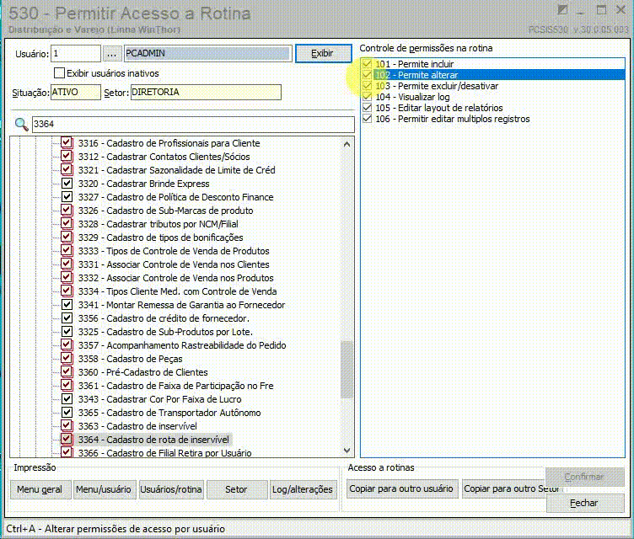Select 3365 - Cadastro de Transportador Autônomo

(x=169, y=413)
